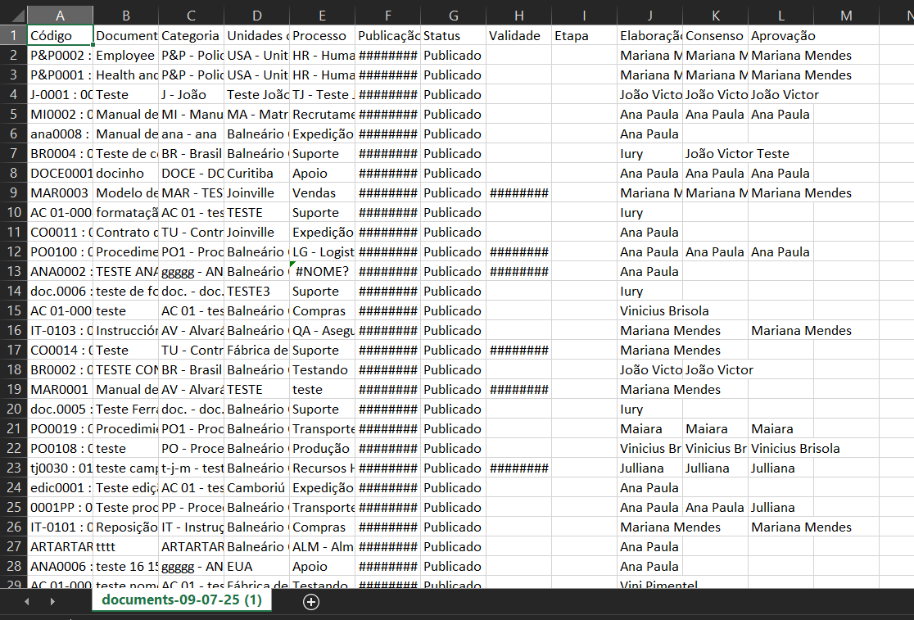Select row 20 header
914x620 pixels.
click(x=13, y=409)
